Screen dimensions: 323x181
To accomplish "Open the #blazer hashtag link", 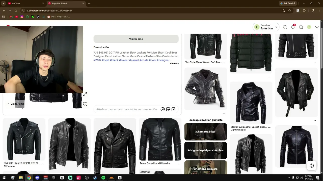I will pos(124,60).
